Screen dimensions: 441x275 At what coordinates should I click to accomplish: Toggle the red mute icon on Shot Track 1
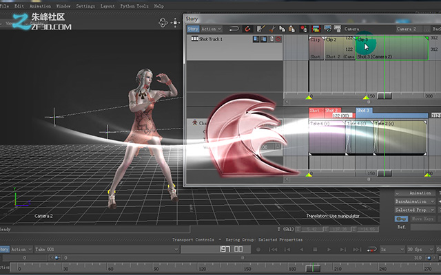(x=278, y=39)
